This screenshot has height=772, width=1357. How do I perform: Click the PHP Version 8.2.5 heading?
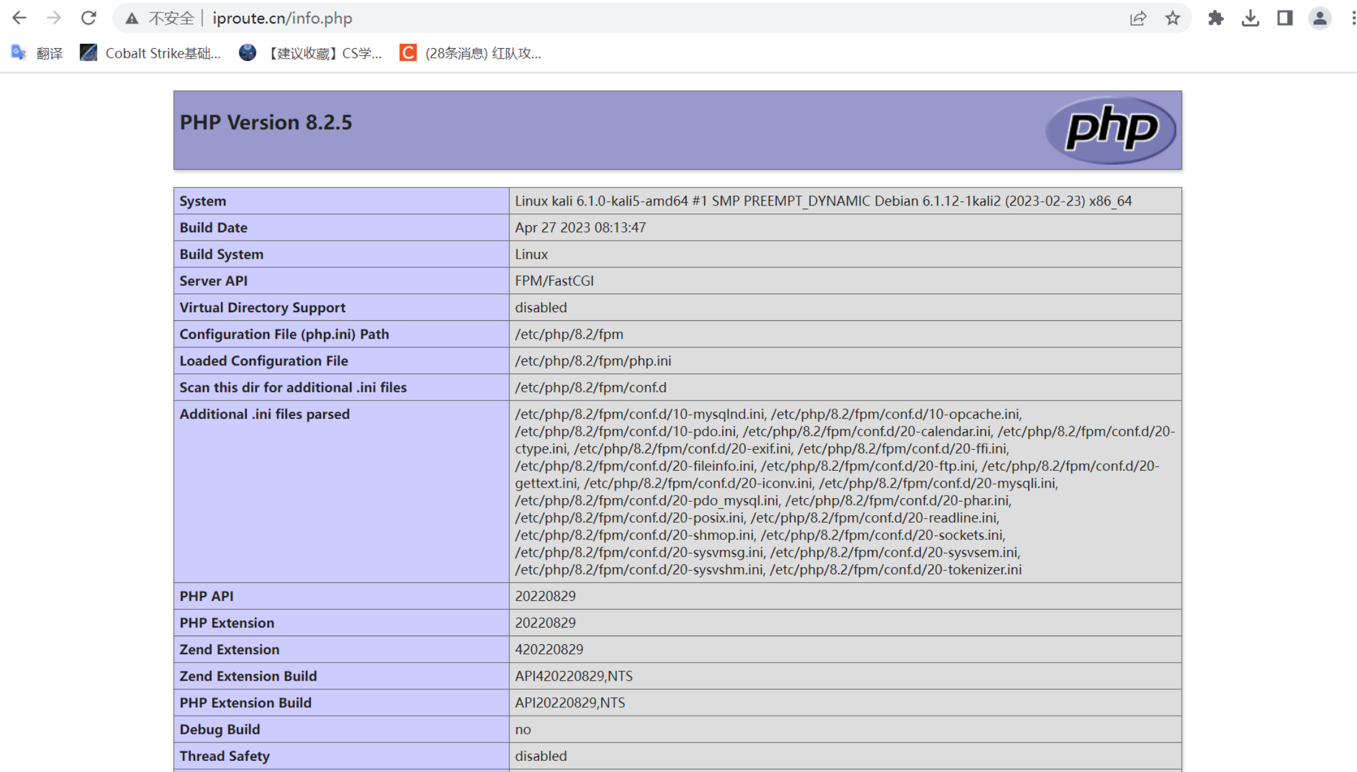coord(266,122)
